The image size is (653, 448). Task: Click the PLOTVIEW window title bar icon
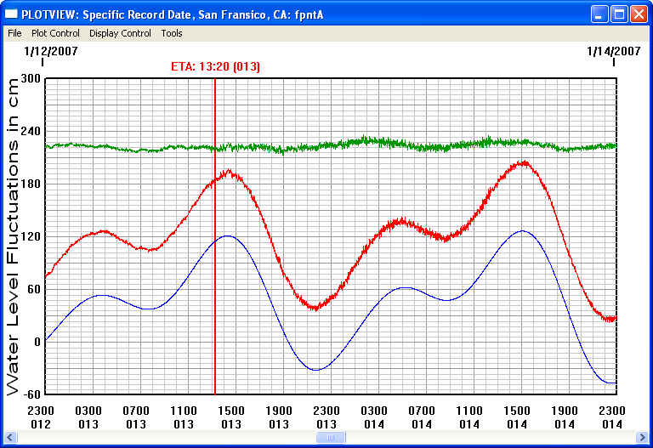[11, 14]
